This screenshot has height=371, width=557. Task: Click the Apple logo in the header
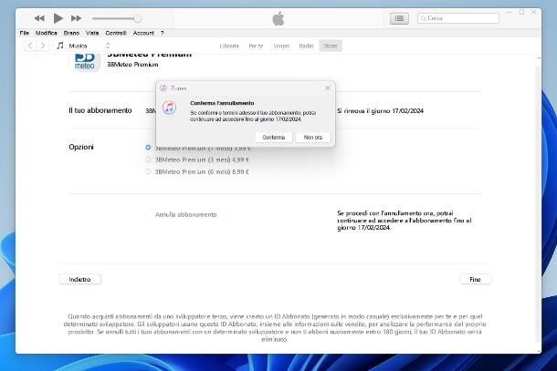(x=278, y=18)
